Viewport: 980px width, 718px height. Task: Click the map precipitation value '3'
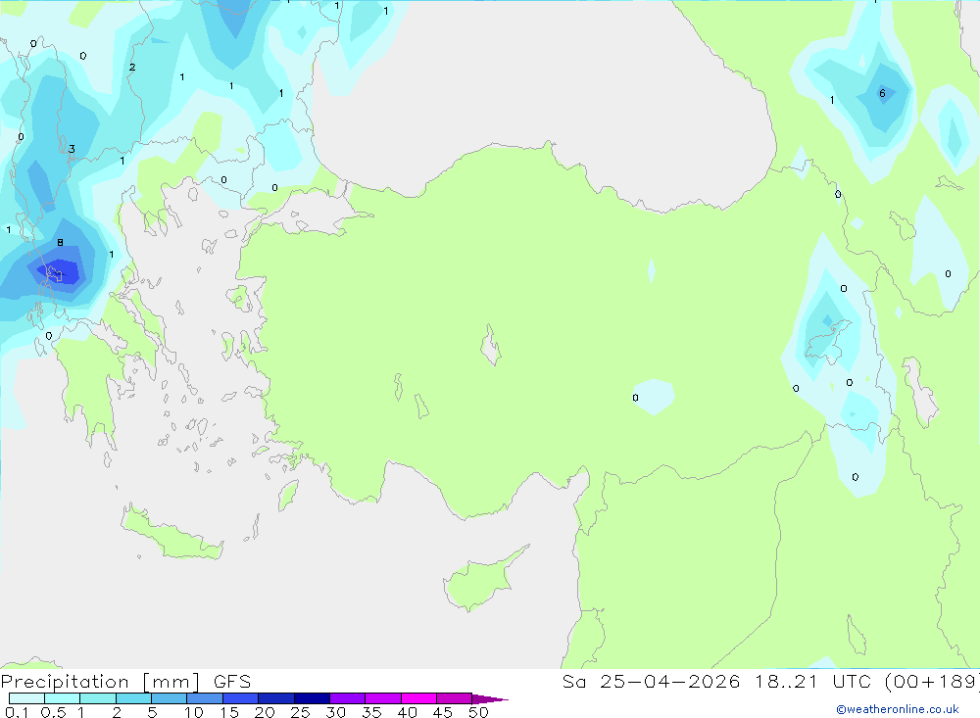(x=72, y=149)
